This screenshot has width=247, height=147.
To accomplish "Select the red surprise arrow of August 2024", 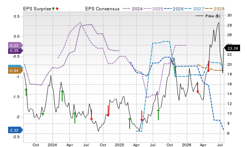I will tap(91, 115).
